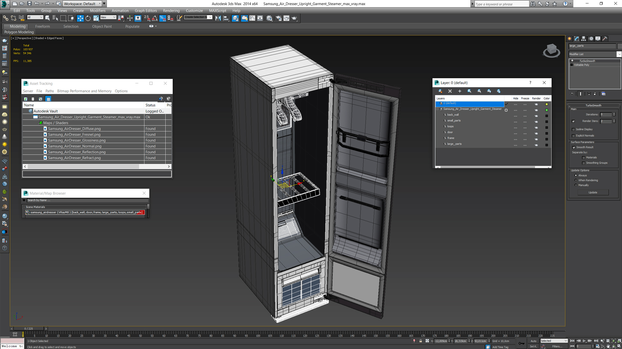Image resolution: width=622 pixels, height=349 pixels.
Task: Click green color swatch of Samsung layer
Action: pyautogui.click(x=547, y=110)
